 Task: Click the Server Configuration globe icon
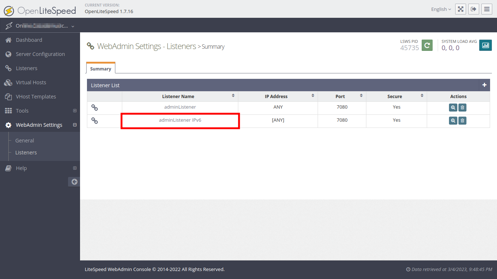8,54
